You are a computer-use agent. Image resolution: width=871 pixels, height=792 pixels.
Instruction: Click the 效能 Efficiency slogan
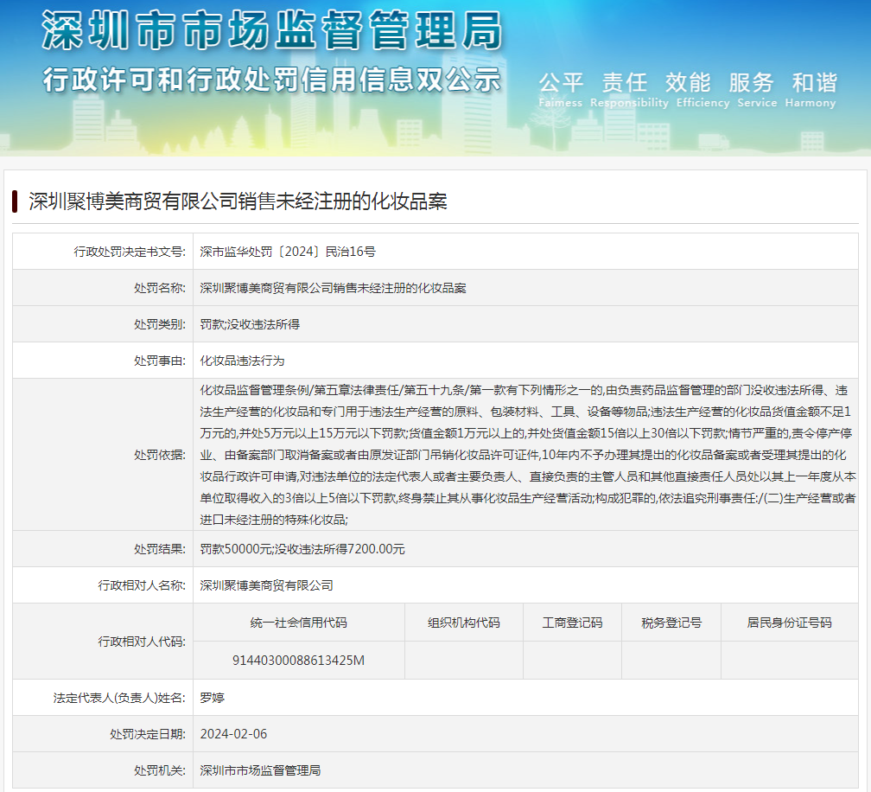(703, 90)
